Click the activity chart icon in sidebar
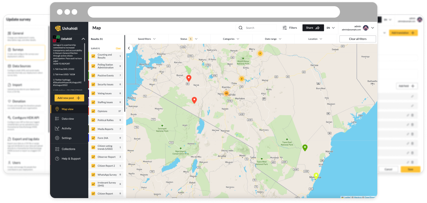 [57, 128]
